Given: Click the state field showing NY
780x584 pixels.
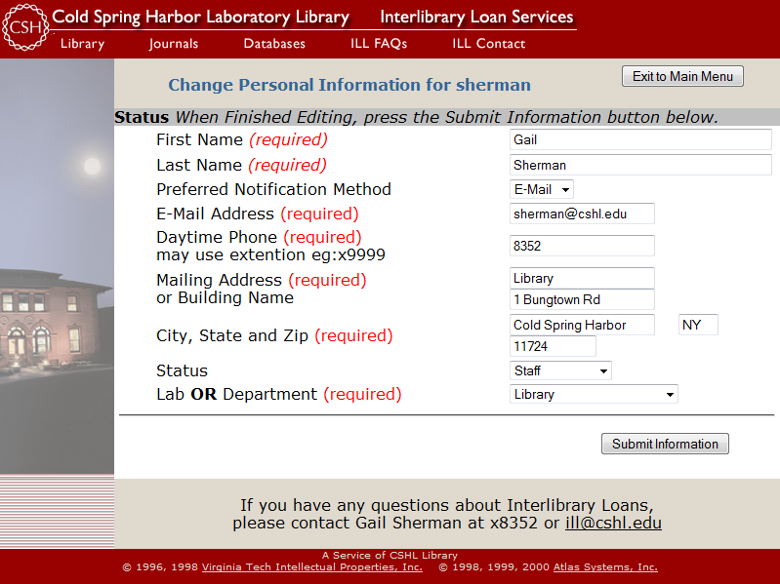Looking at the screenshot, I should (x=698, y=325).
